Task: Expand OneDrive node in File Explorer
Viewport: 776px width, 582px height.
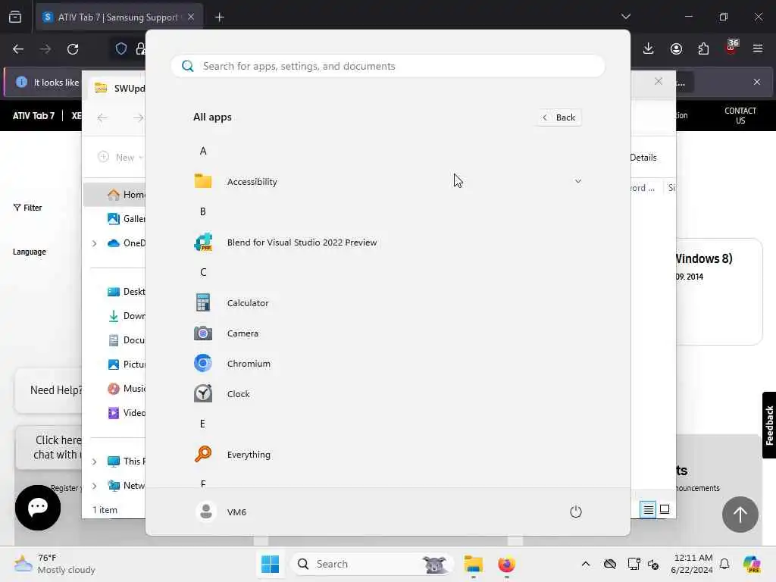Action: point(95,243)
